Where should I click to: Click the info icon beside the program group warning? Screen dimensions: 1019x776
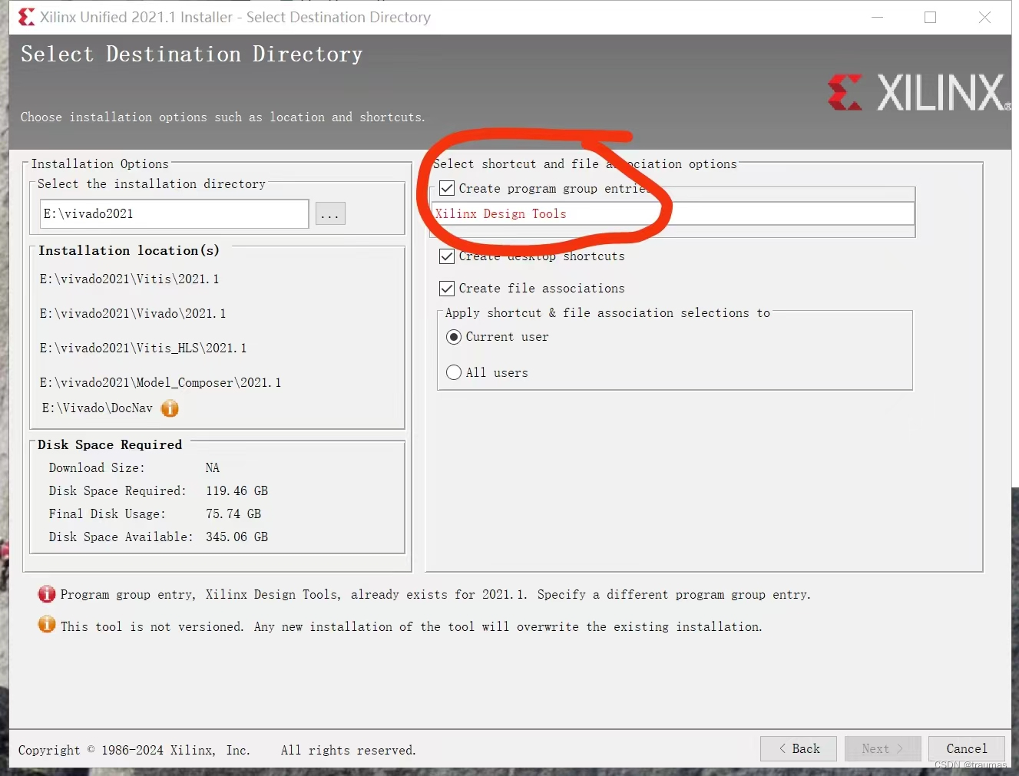(x=46, y=593)
